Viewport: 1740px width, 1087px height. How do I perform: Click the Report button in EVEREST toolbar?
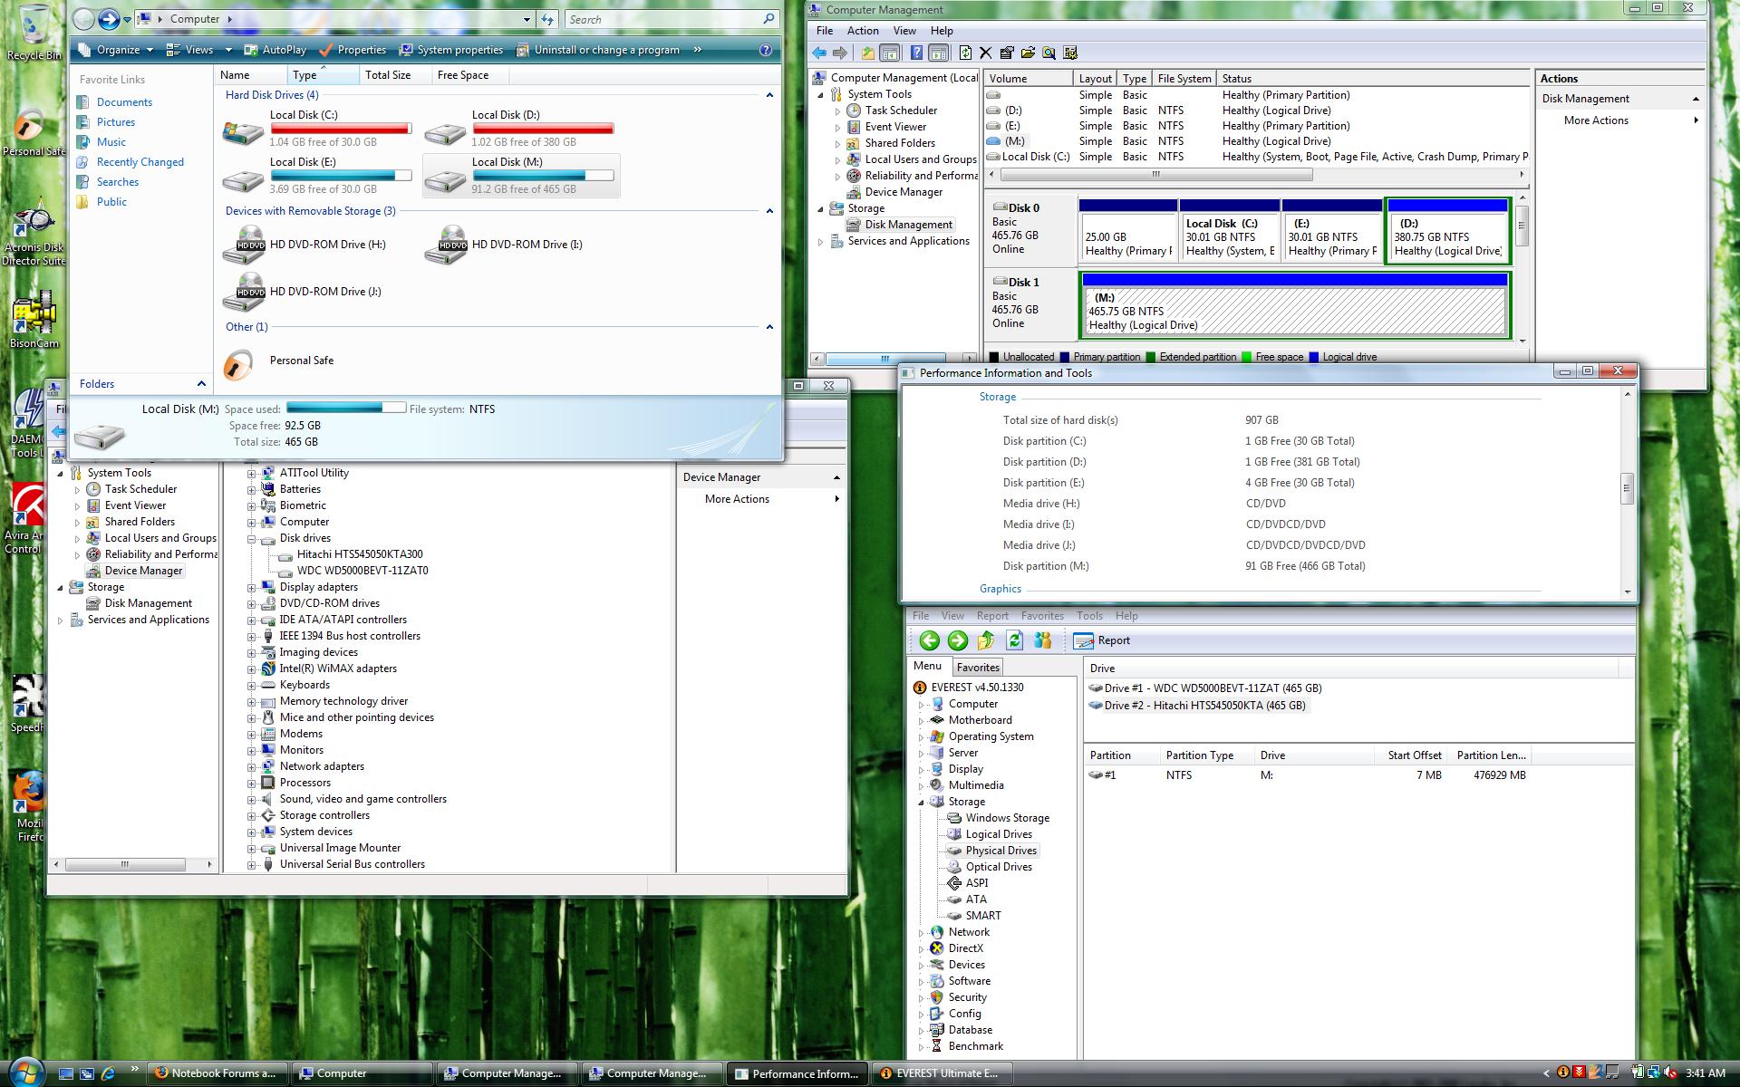1102,640
